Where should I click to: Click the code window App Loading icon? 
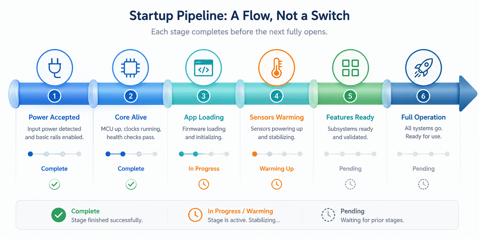point(204,68)
